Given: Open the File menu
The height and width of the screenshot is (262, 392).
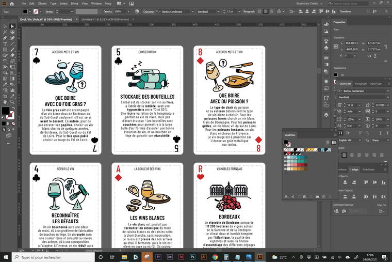Looking at the screenshot, I should (24, 4).
